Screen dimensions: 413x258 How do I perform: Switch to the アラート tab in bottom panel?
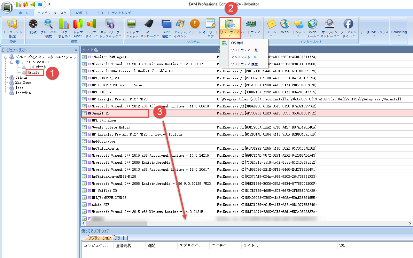point(120,238)
